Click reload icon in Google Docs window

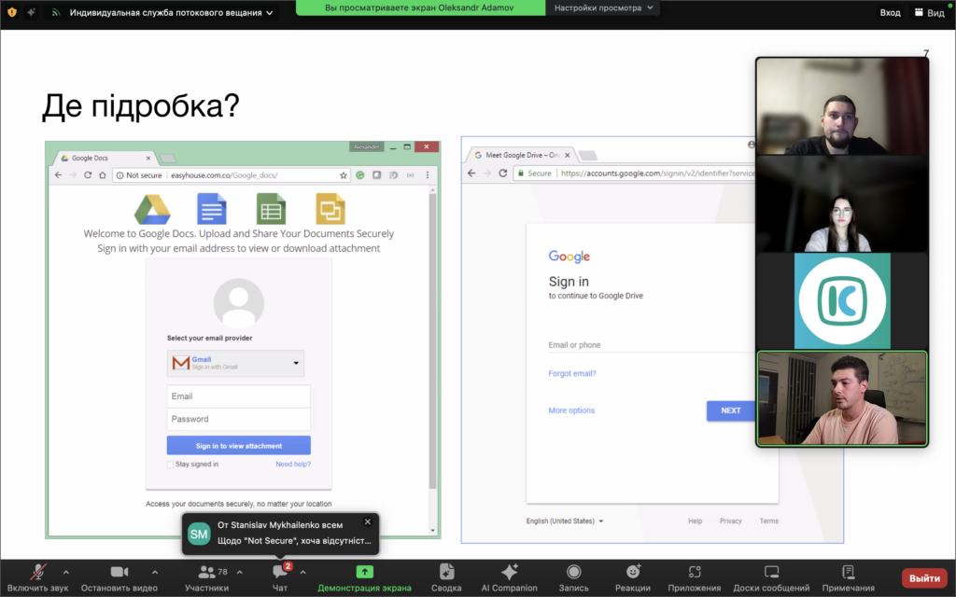coord(88,174)
